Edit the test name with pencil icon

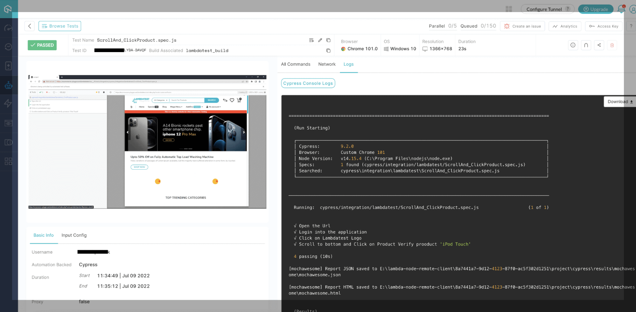(320, 40)
